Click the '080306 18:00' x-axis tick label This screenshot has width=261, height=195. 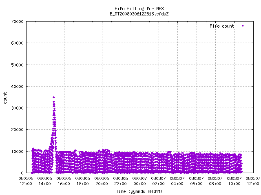pos(82,181)
